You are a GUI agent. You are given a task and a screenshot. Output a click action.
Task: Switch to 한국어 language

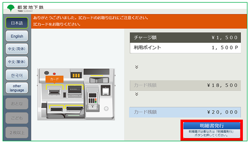(x=17, y=75)
